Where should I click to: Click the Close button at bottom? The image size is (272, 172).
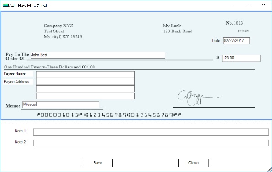tap(194, 163)
